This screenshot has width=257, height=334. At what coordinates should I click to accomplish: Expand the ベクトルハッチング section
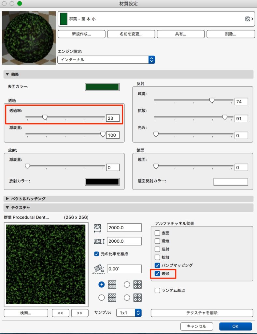7,199
